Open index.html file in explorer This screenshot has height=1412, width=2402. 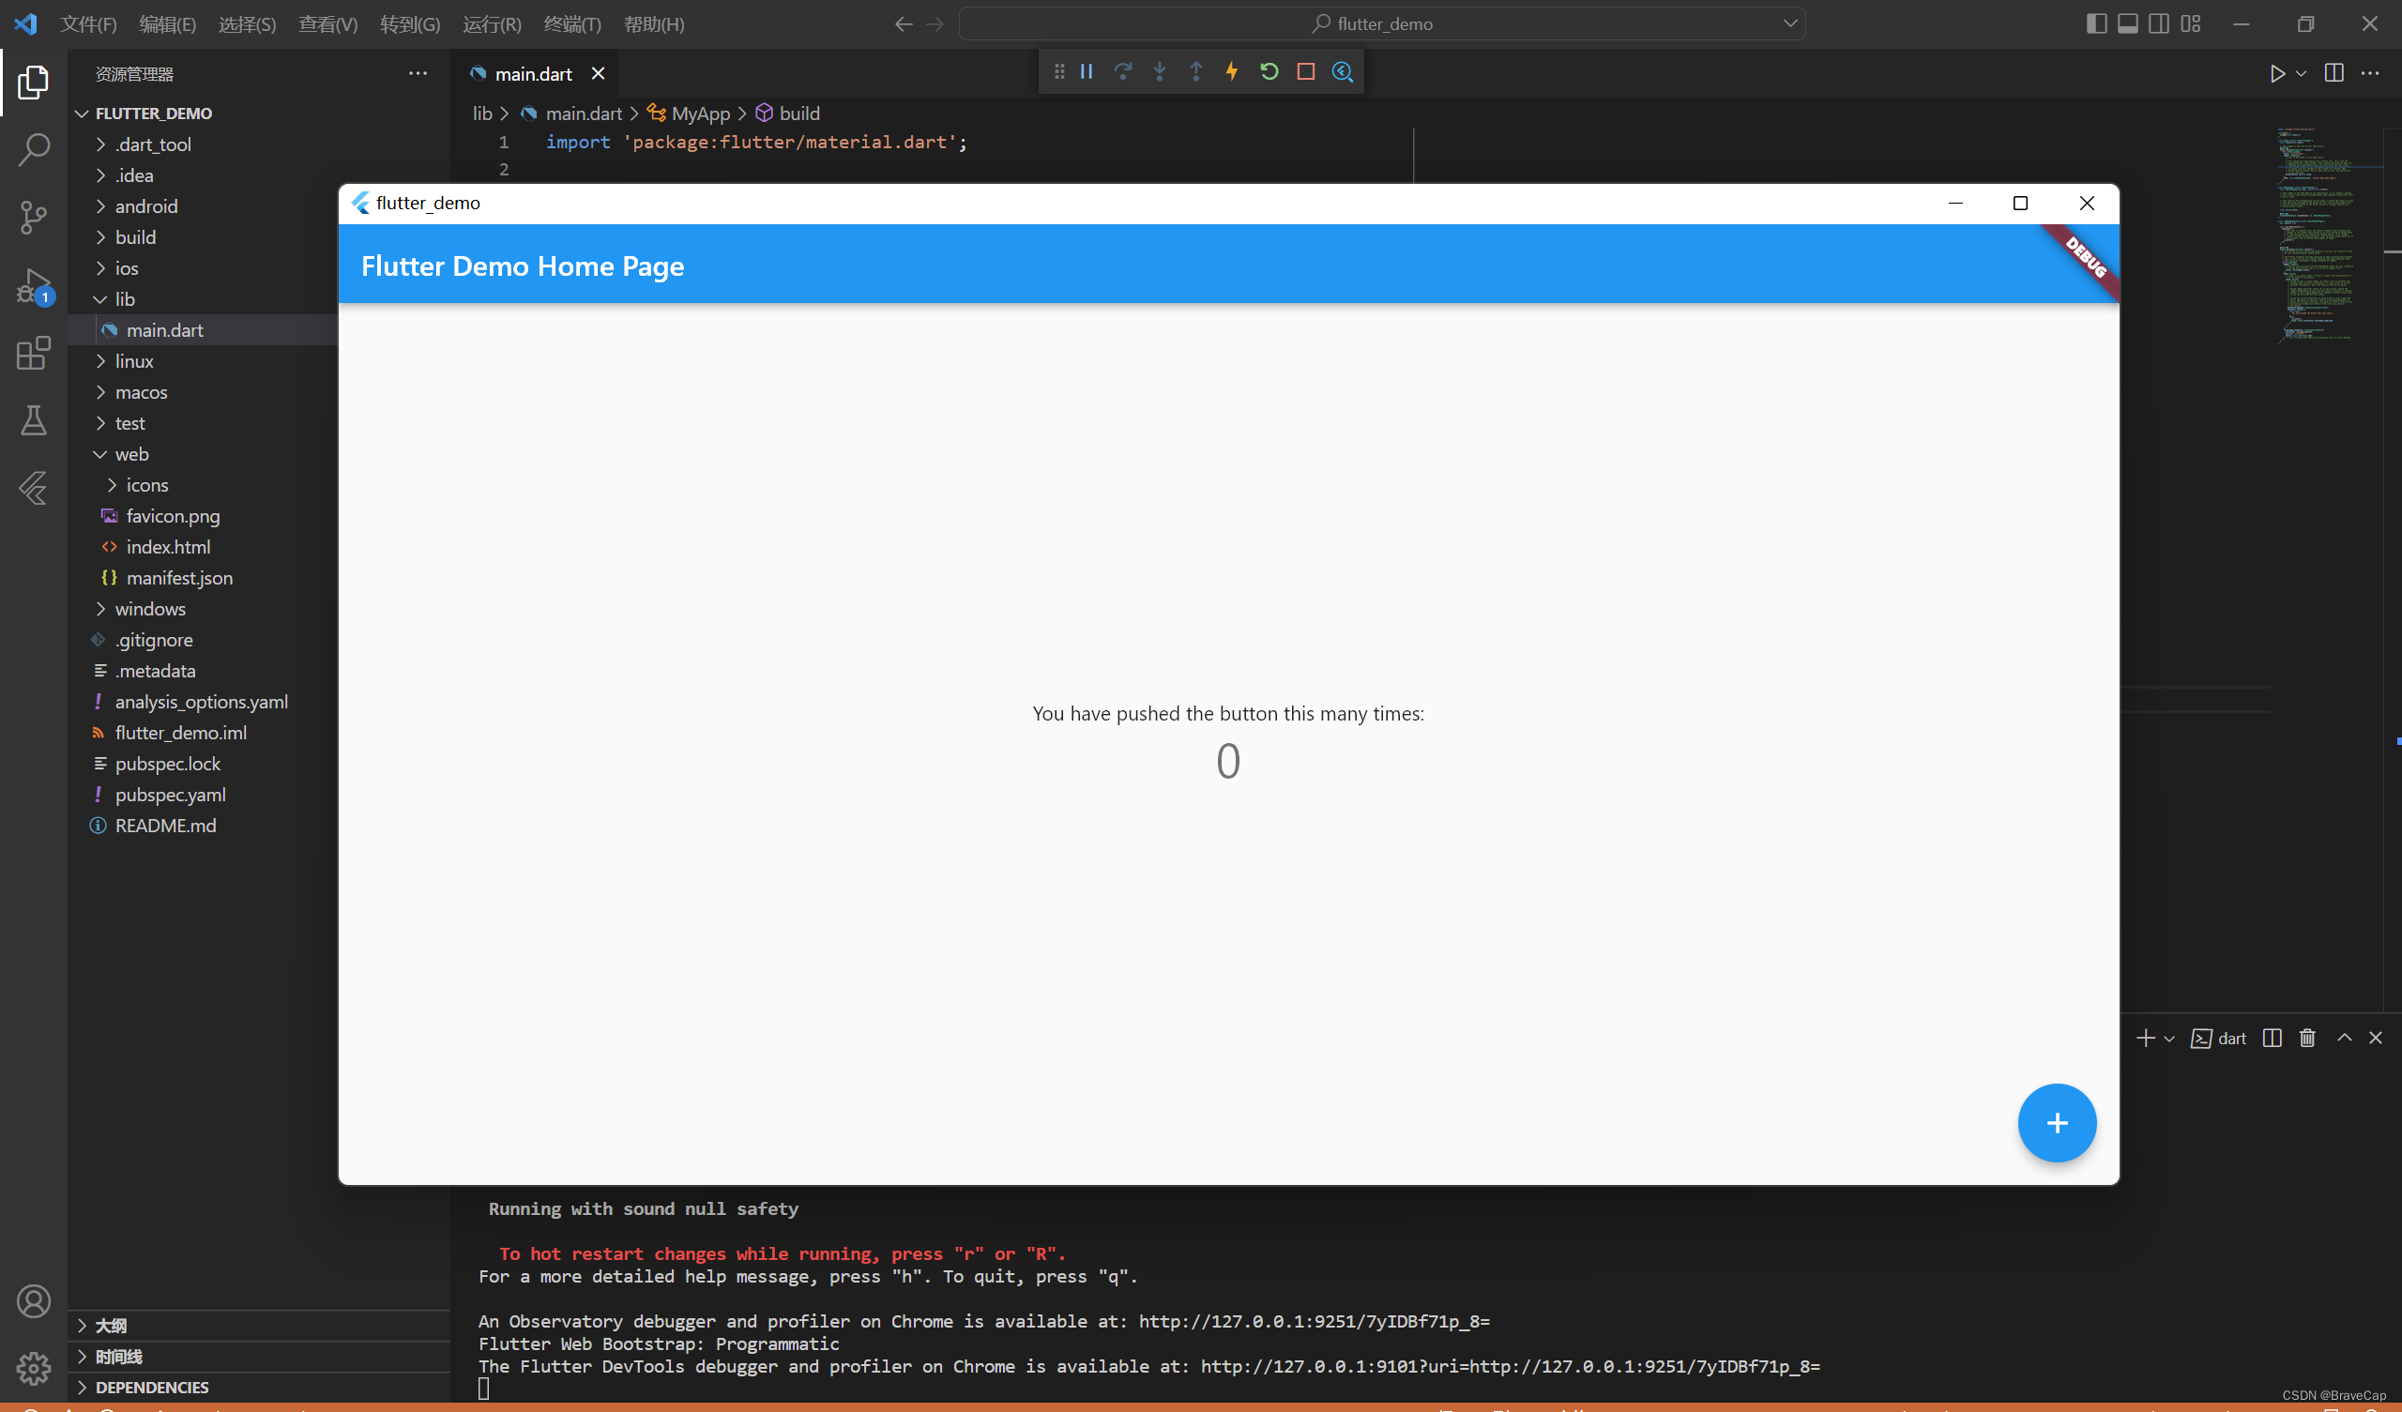(x=168, y=547)
